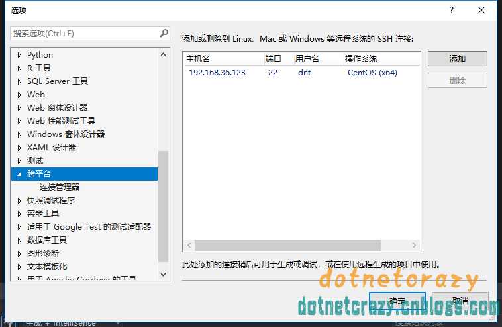Screen dimensions: 502x327
Task: Click tree scrollbar up arrow
Action: (164, 54)
